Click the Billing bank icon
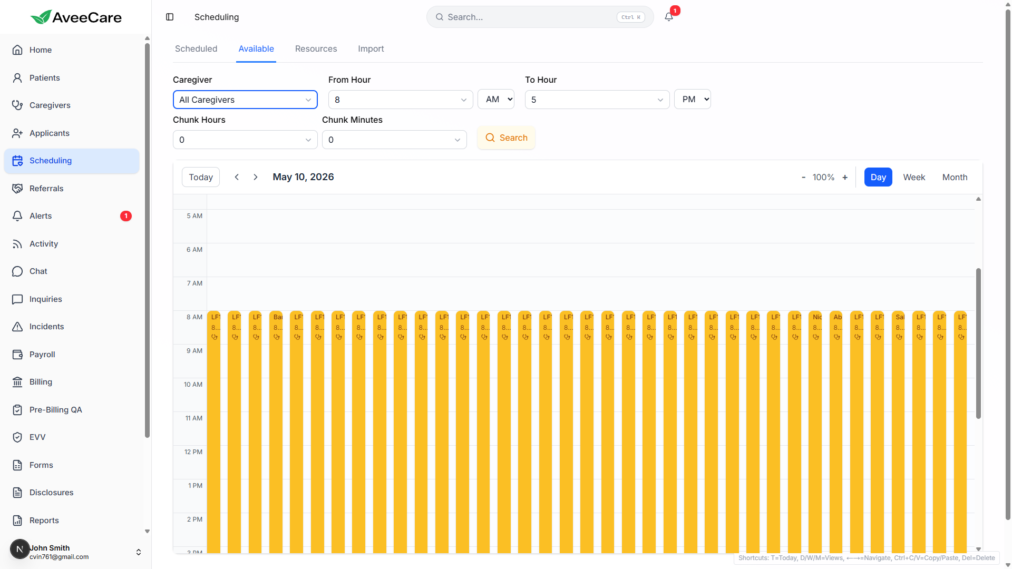 coord(17,382)
